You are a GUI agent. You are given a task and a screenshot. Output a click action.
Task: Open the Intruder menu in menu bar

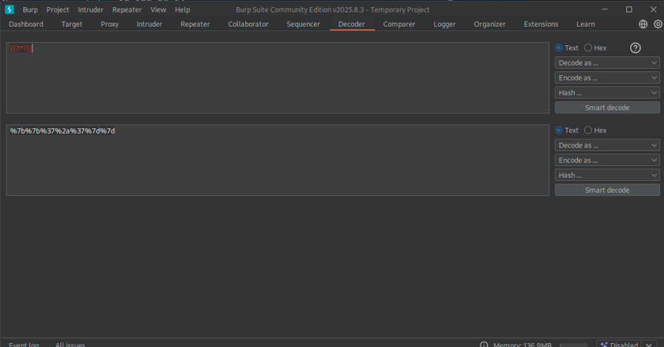click(x=90, y=10)
